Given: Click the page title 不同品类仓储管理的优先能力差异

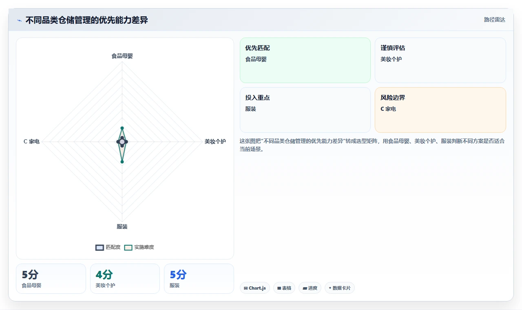Looking at the screenshot, I should point(86,20).
